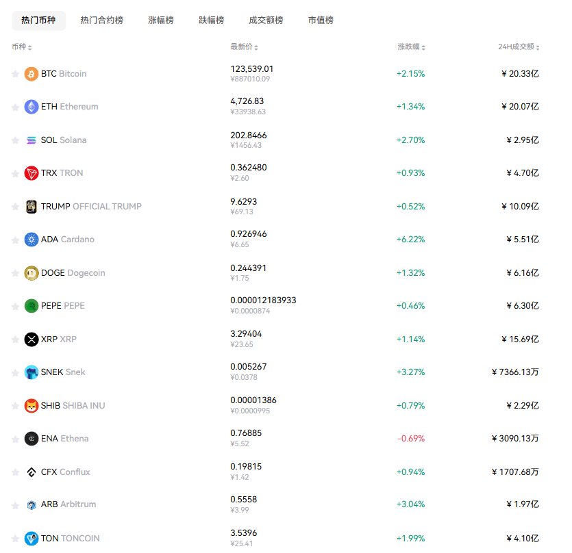Click the SHIBA INU logo icon
This screenshot has width=572, height=553.
(x=32, y=406)
